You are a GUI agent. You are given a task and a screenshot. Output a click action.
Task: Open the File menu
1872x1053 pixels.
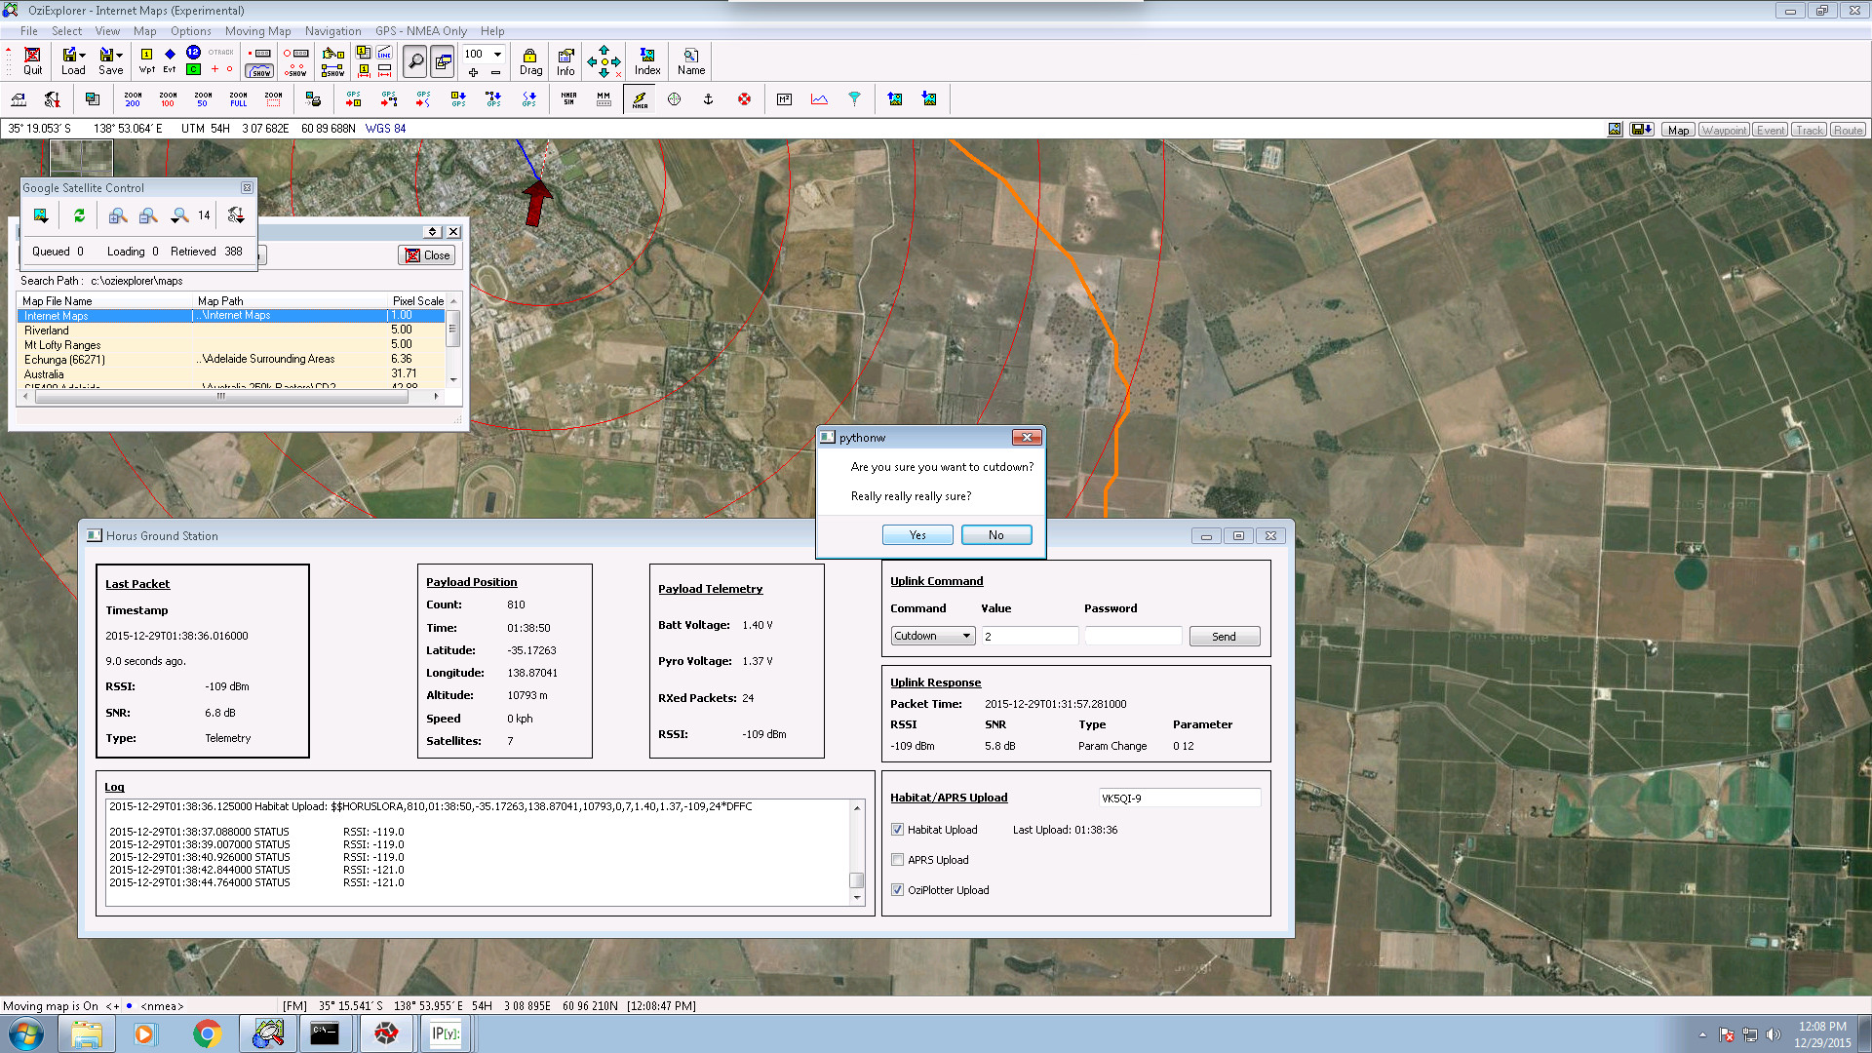tap(28, 31)
